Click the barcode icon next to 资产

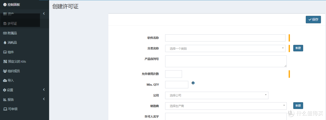click(5, 14)
